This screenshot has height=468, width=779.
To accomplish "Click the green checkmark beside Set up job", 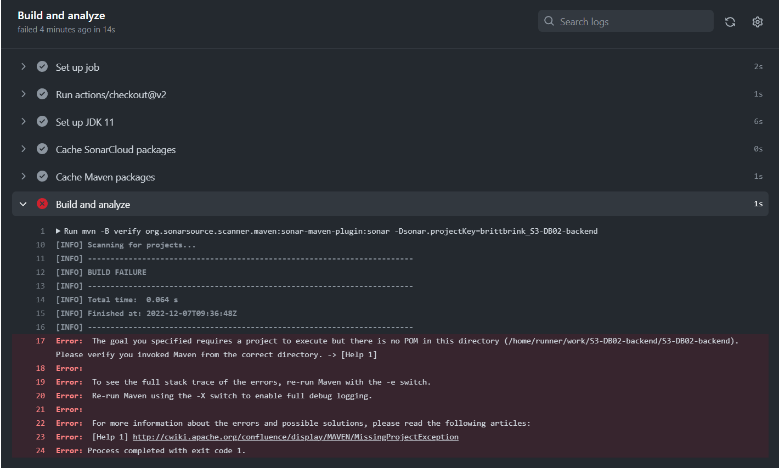I will [x=42, y=66].
